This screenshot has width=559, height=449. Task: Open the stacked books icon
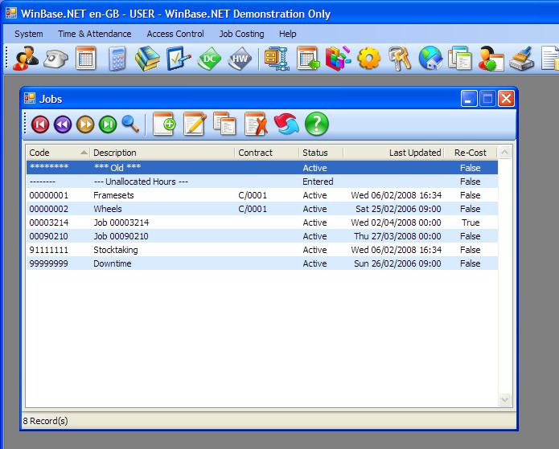coord(147,59)
